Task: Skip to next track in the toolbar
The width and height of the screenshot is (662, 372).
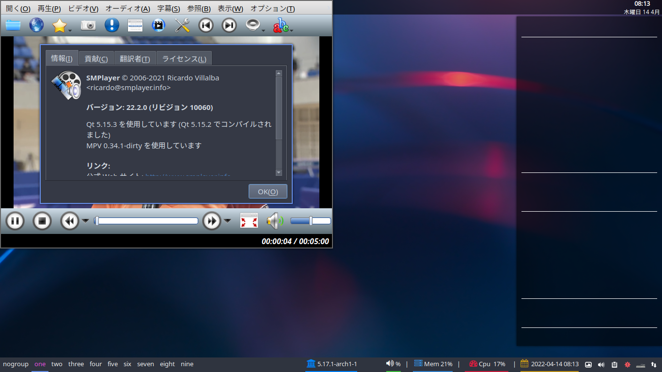Action: coord(229,25)
